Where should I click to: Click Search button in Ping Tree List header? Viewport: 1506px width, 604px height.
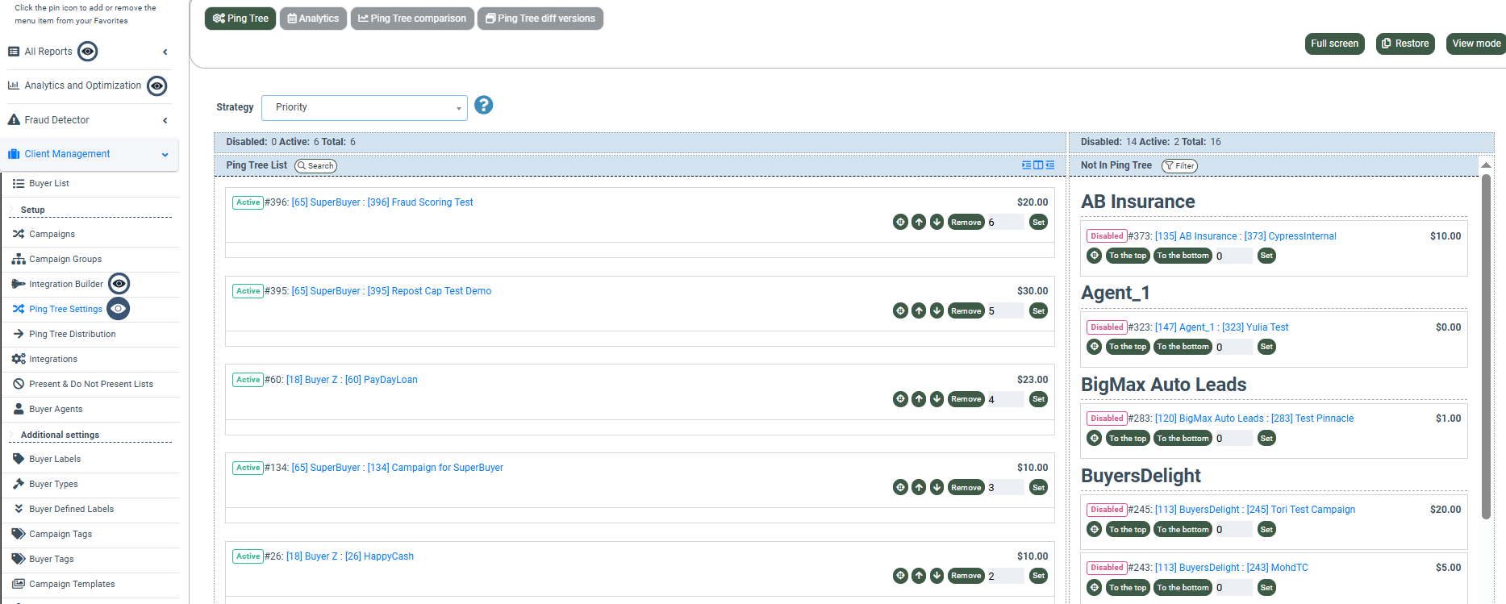coord(315,165)
